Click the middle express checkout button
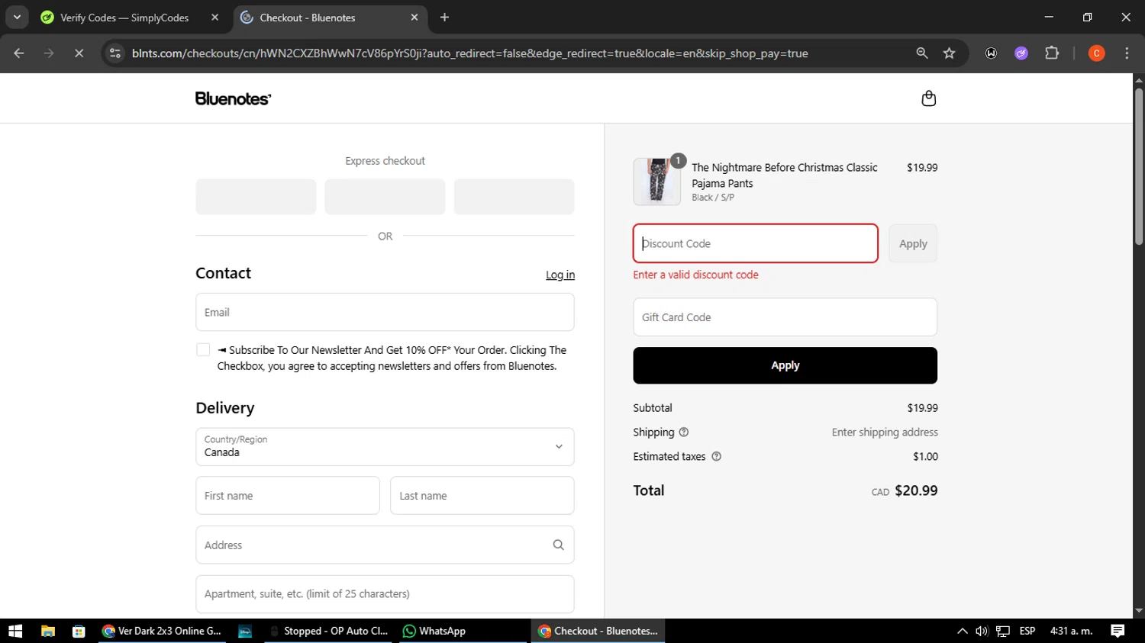Screen dimensions: 1145x643 tap(385, 197)
